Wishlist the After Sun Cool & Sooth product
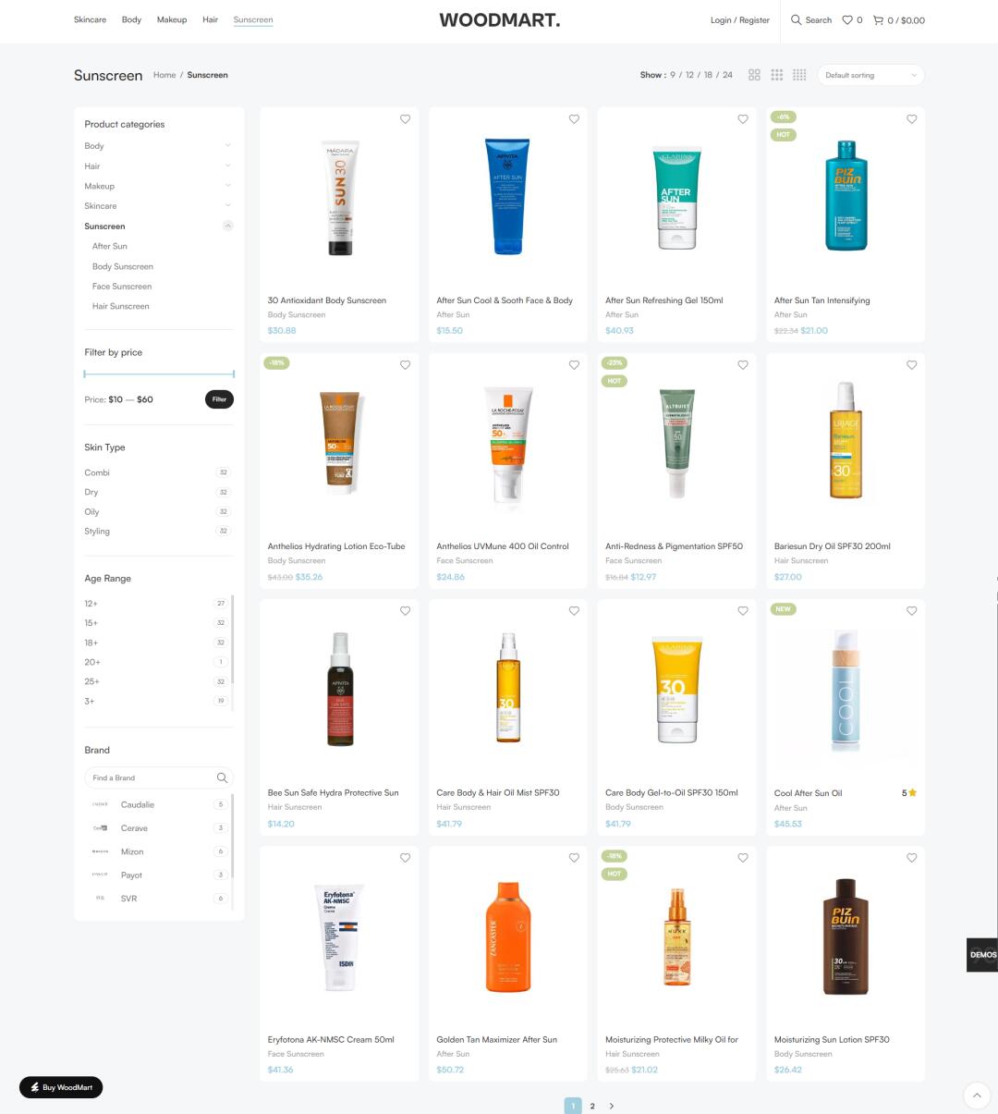The image size is (998, 1114). pos(574,119)
